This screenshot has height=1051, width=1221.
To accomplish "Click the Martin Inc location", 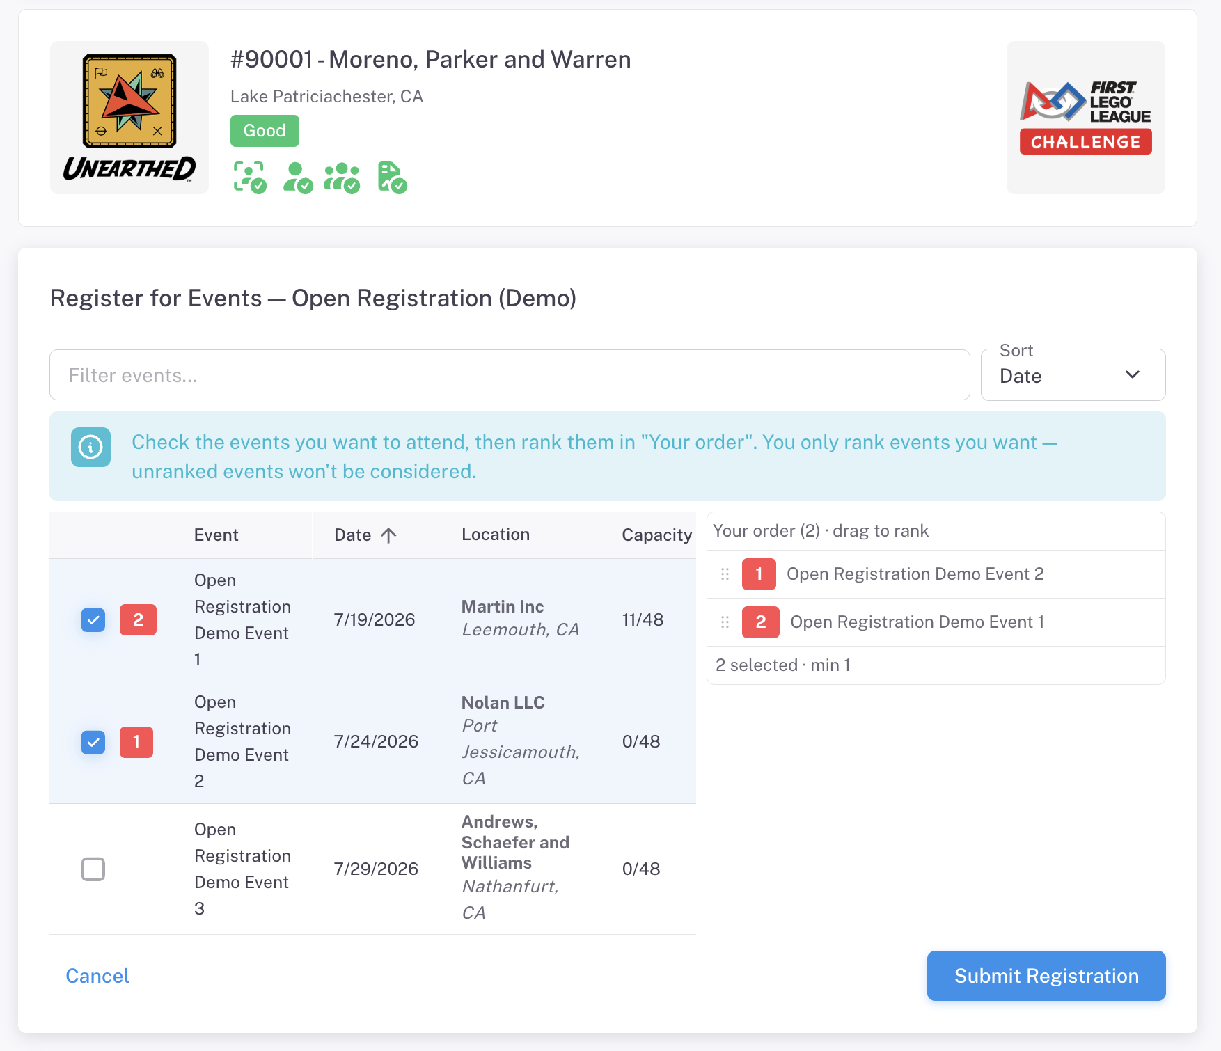I will 503,606.
